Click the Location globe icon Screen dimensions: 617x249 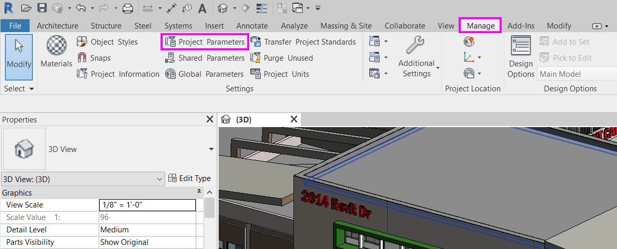pyautogui.click(x=469, y=42)
